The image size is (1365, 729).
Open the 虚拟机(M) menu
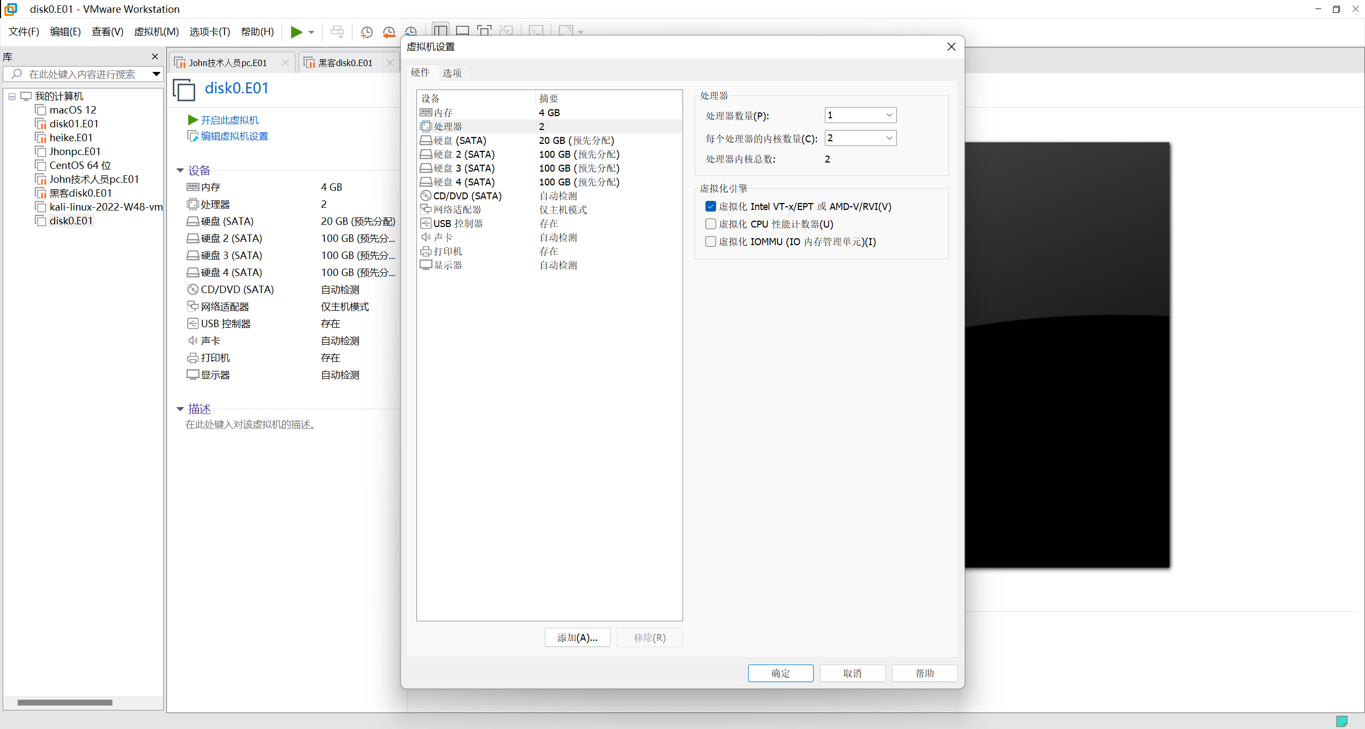coord(156,31)
